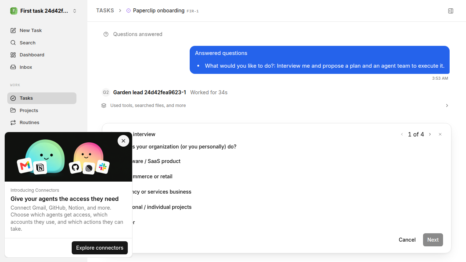
Task: Open the New Task compose icon
Action: (x=13, y=31)
